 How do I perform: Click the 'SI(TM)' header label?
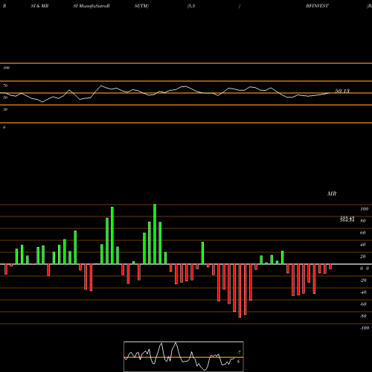click(141, 6)
